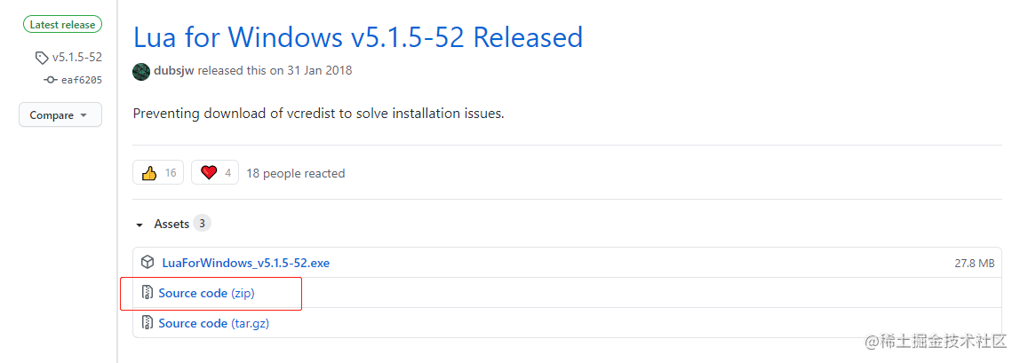Open the dubsjw user profile link
This screenshot has height=363, width=1020.
(x=174, y=71)
